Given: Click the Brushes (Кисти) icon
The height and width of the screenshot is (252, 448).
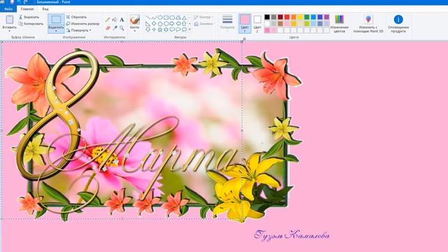Looking at the screenshot, I should 134,20.
